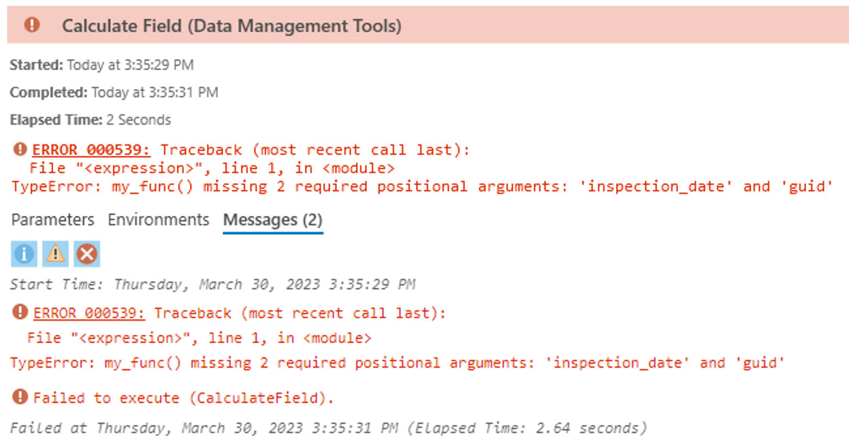Toggle the red error messages filter
Image resolution: width=866 pixels, height=448 pixels.
pos(86,254)
